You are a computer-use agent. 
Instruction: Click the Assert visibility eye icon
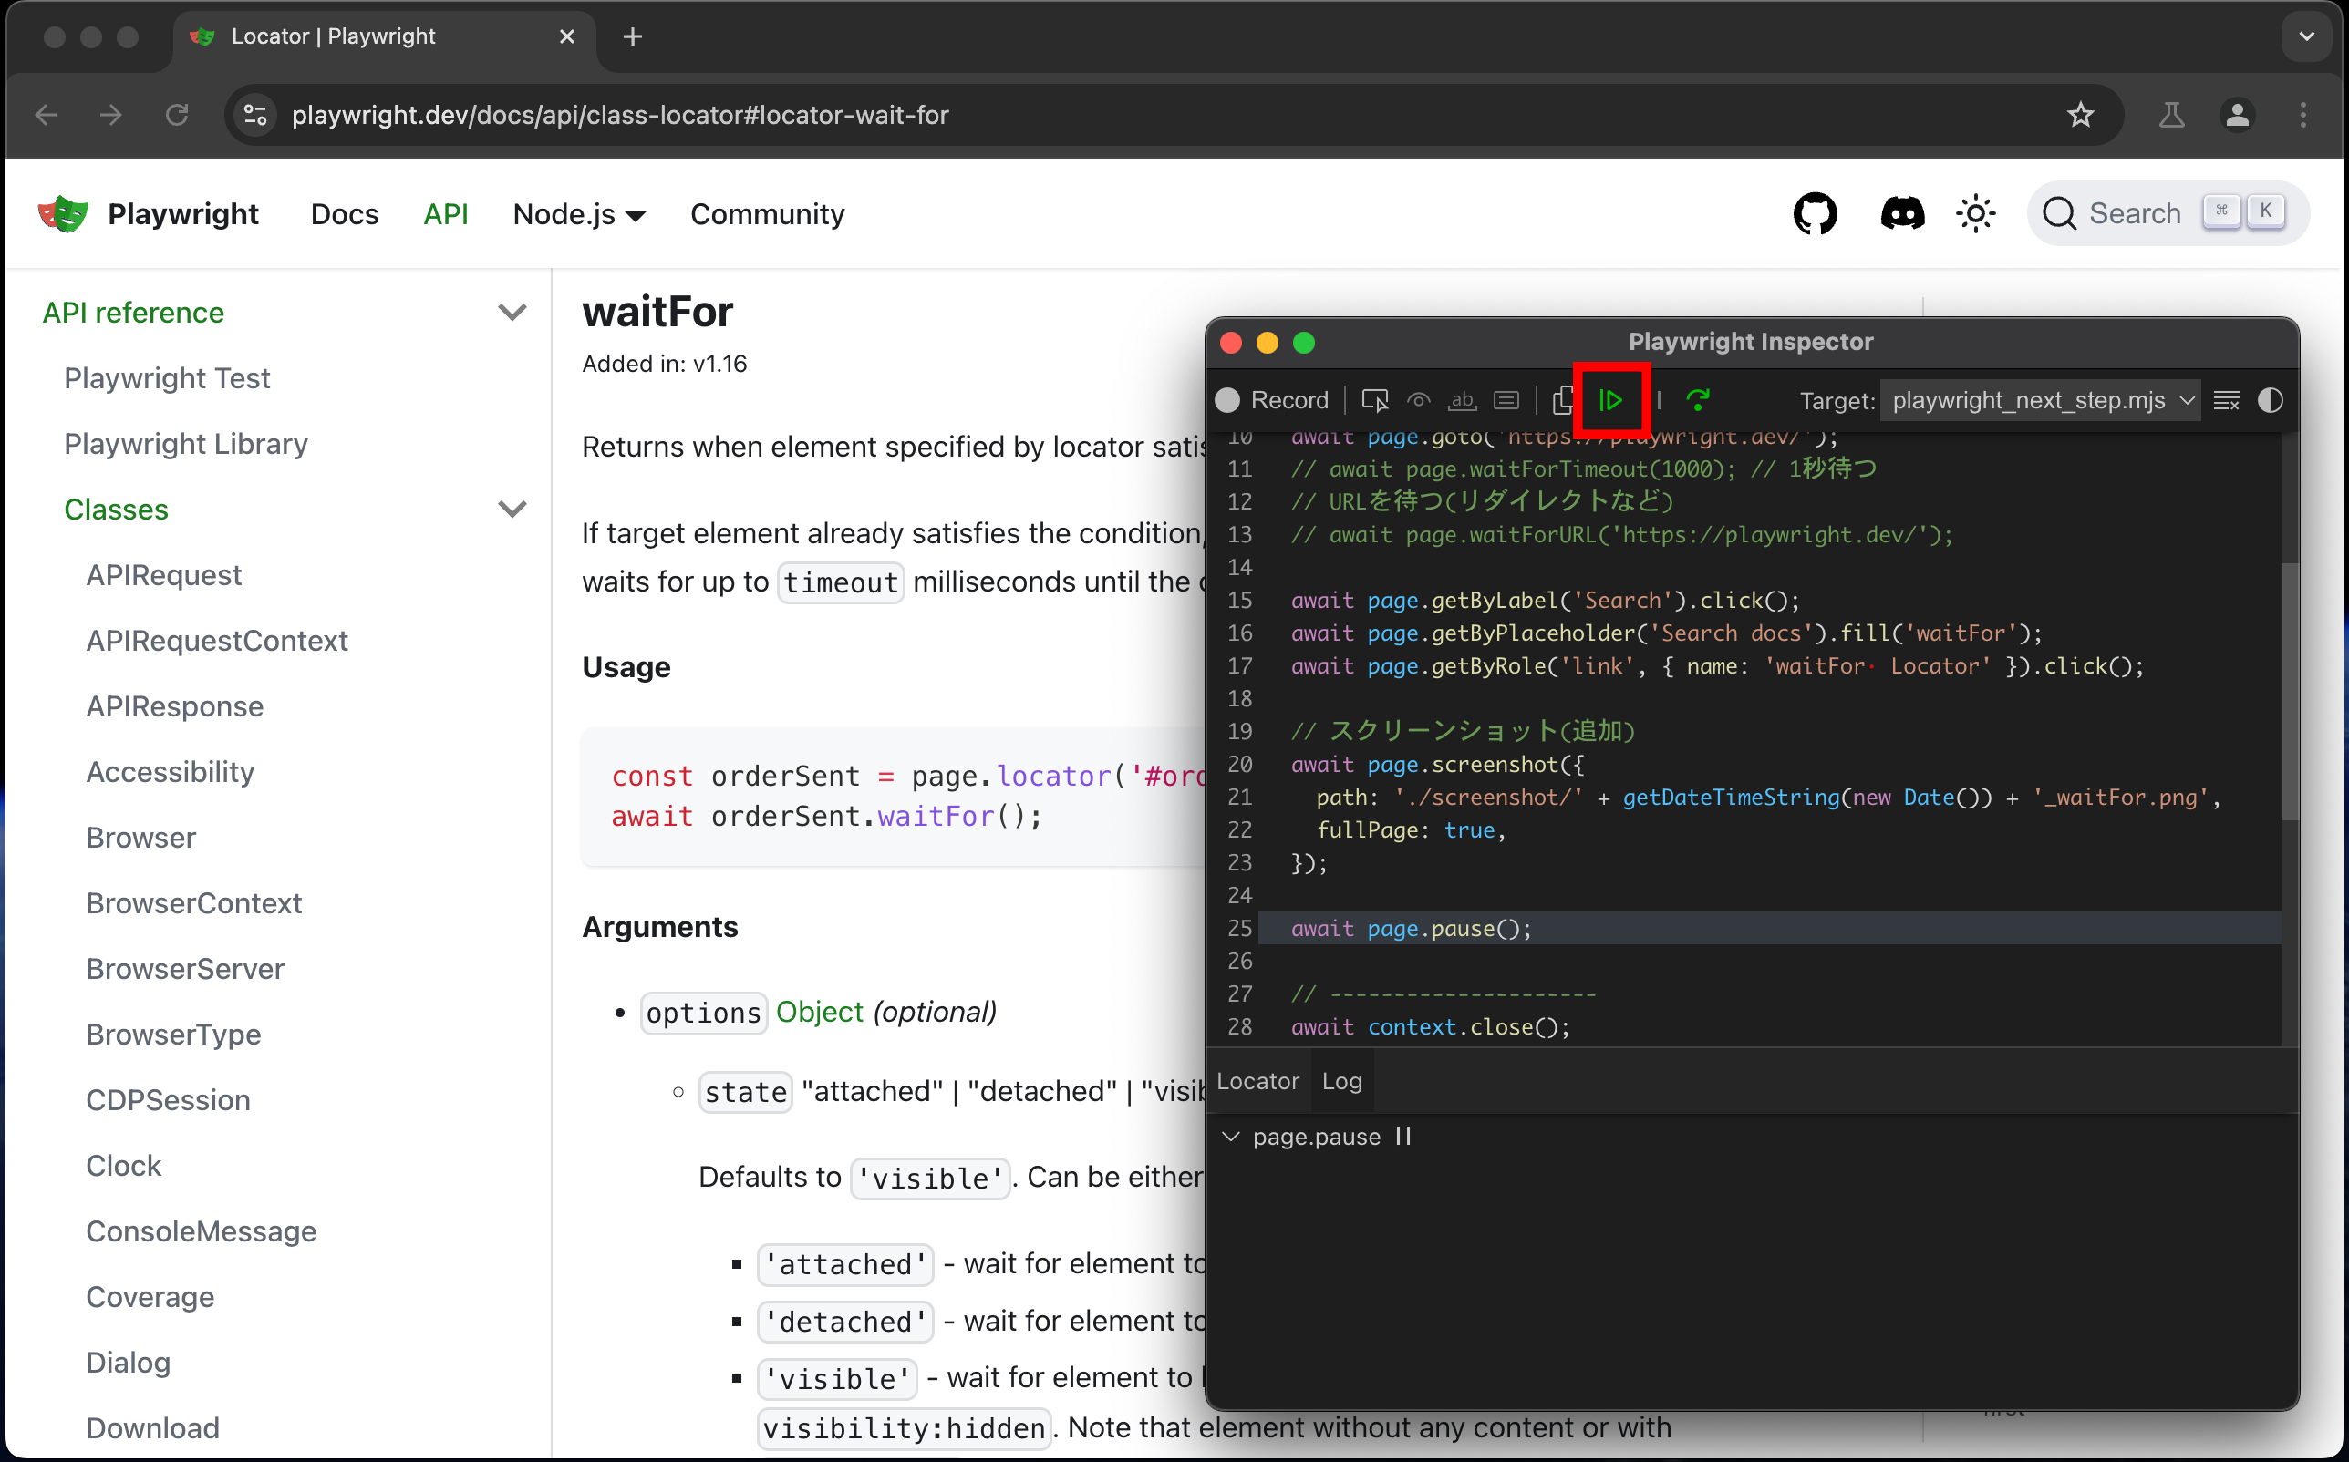pos(1418,400)
